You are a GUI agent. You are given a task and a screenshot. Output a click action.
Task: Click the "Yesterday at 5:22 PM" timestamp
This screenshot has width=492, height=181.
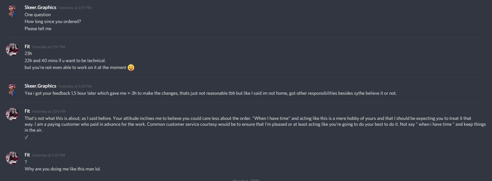(48, 155)
